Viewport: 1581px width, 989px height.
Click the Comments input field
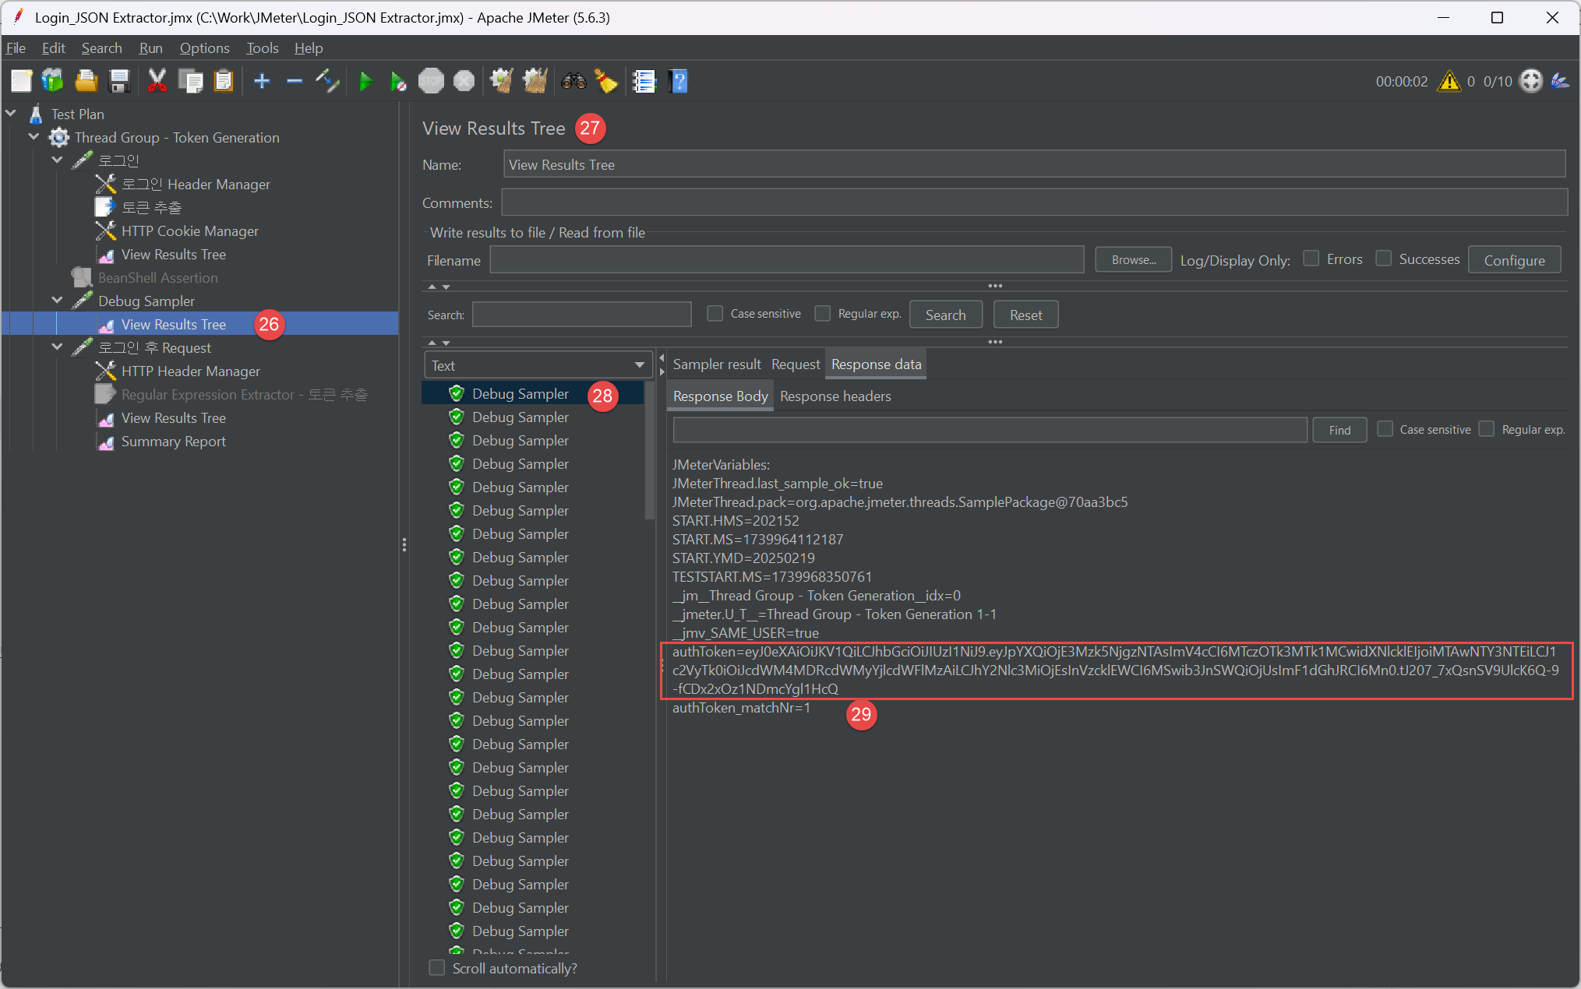tap(1034, 202)
